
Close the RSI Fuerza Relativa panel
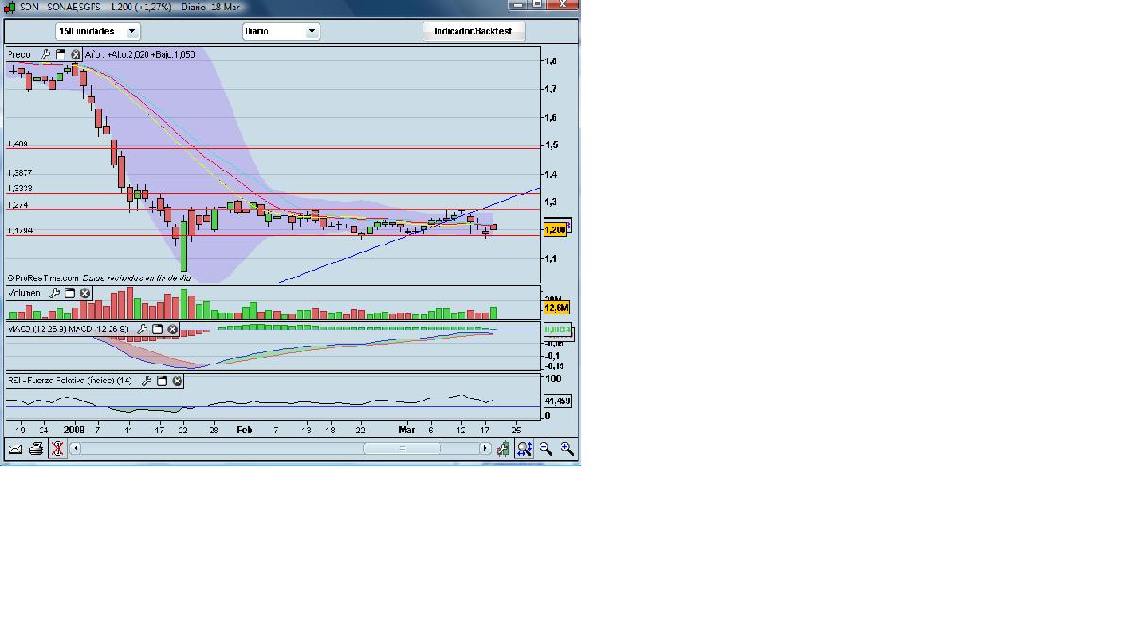[x=177, y=381]
